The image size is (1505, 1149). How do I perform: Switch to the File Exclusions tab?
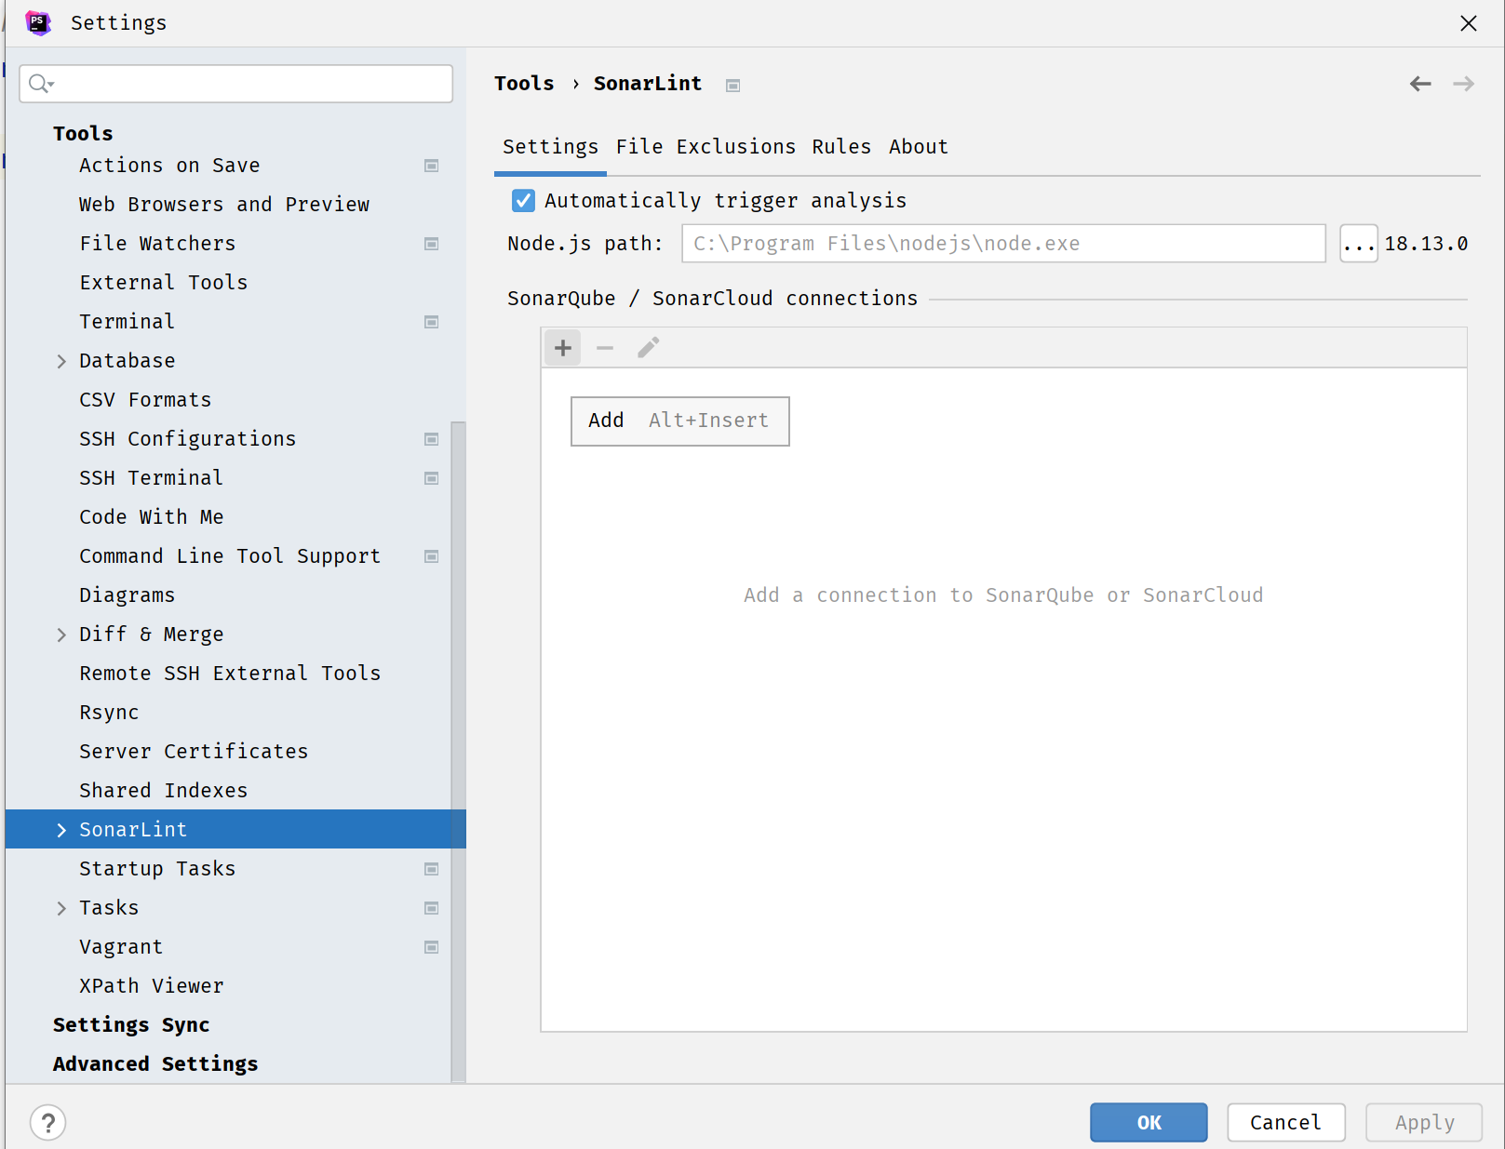[705, 147]
